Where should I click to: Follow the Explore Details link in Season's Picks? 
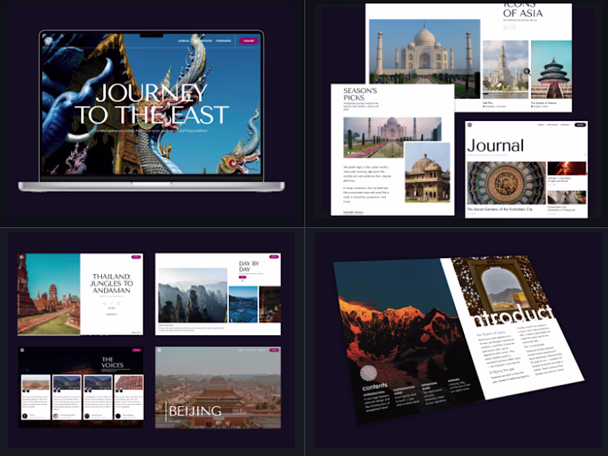[353, 213]
